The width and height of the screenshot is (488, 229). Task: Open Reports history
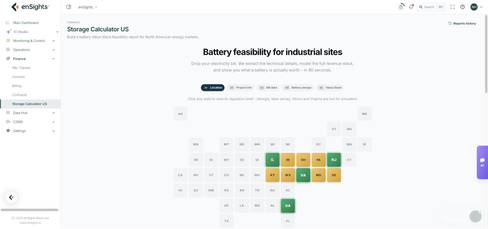click(x=462, y=23)
